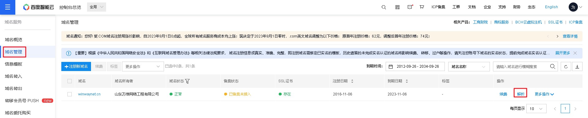Check the winwaynet.cn row checkbox
588x118 pixels.
(70, 94)
